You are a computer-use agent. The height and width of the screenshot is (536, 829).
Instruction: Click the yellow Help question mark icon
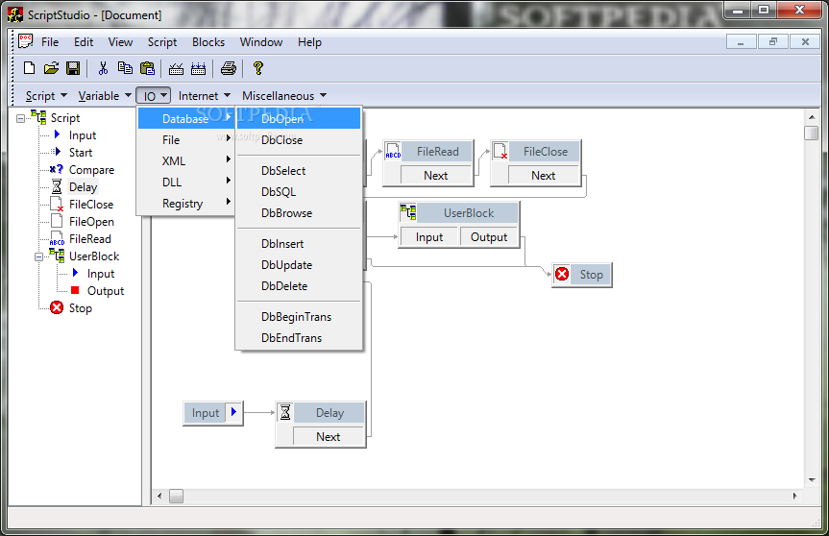click(x=258, y=68)
